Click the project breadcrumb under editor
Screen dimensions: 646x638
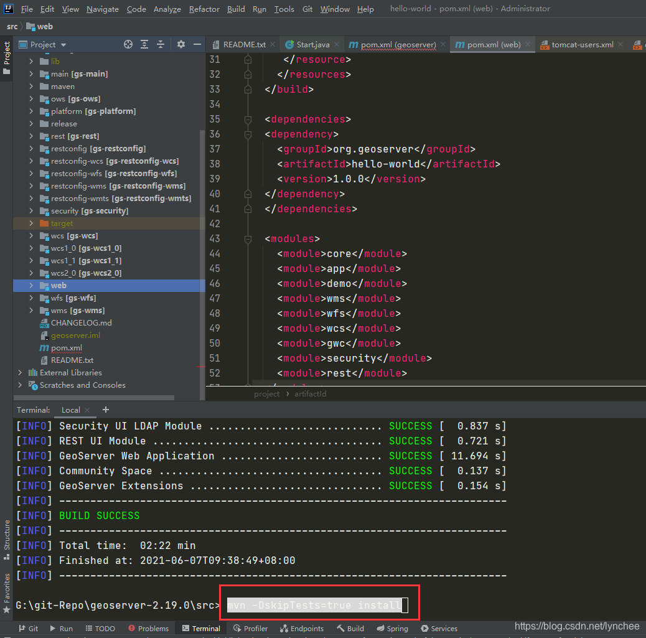266,394
